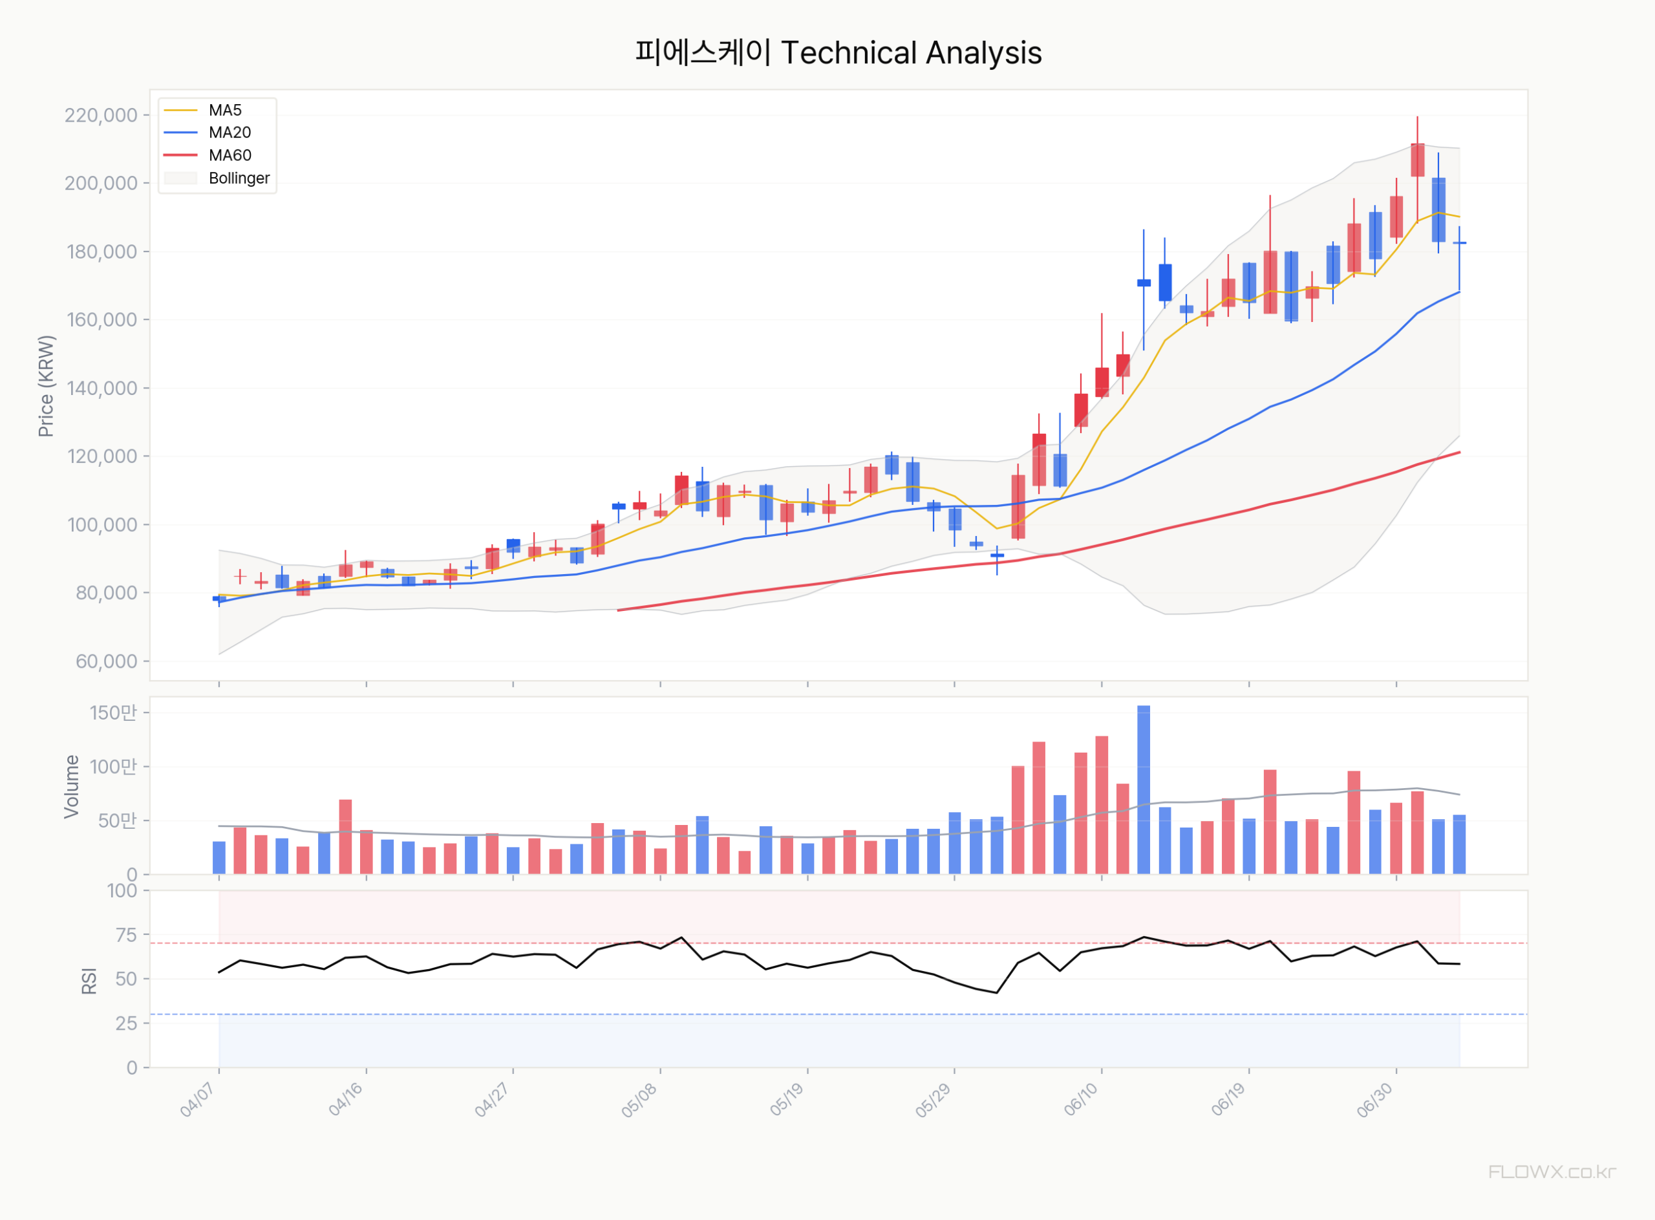Click the "200,000" price axis label
The width and height of the screenshot is (1655, 1220).
101,183
